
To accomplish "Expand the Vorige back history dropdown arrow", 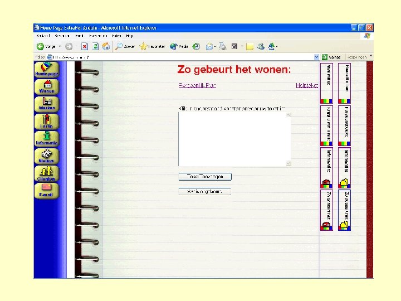I will pos(60,46).
